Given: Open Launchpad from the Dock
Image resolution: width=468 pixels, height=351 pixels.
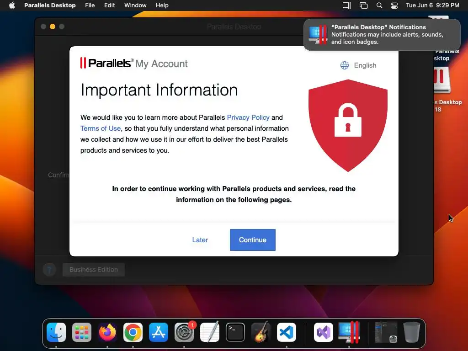Looking at the screenshot, I should [x=82, y=332].
